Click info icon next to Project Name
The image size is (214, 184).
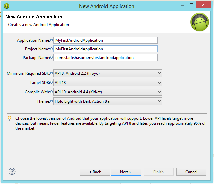point(51,49)
